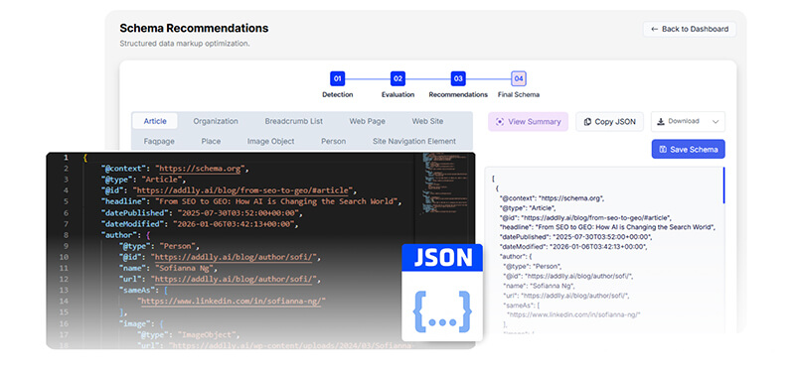Click the back arrow icon beside Dashboard
Screen dimensions: 795x370
click(x=655, y=29)
